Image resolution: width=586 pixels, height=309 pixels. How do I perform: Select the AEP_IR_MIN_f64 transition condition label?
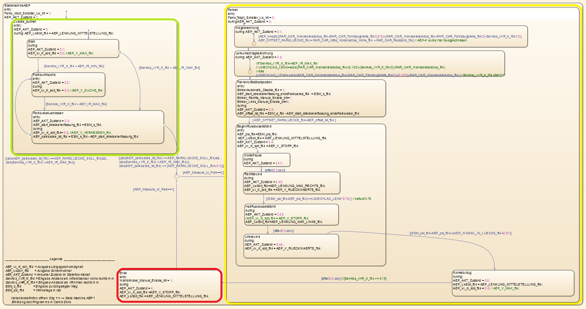[x=73, y=66]
